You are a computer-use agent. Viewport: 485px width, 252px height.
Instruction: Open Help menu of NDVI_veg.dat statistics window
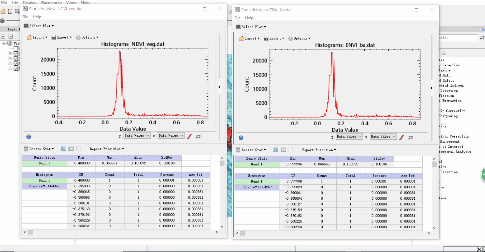tap(37, 17)
